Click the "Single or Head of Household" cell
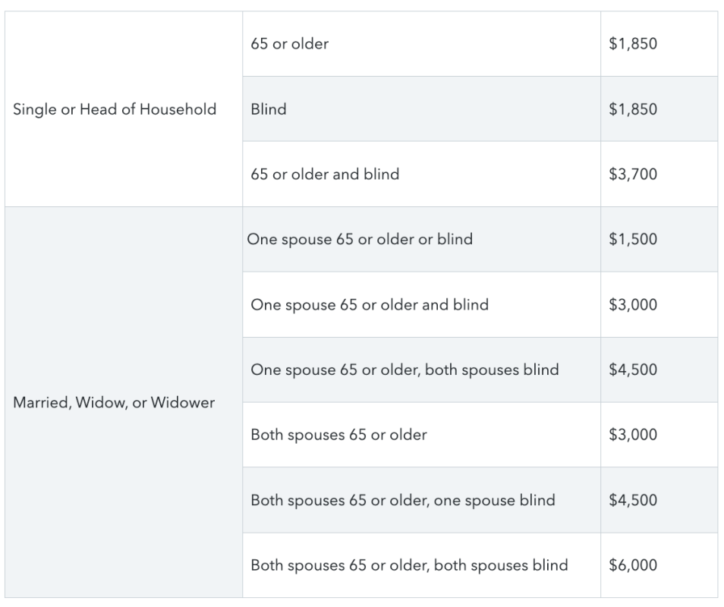 tap(124, 109)
